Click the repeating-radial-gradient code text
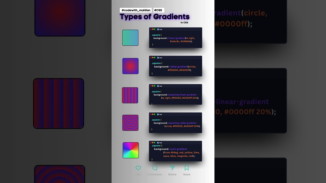The image size is (326, 183). click(182, 123)
